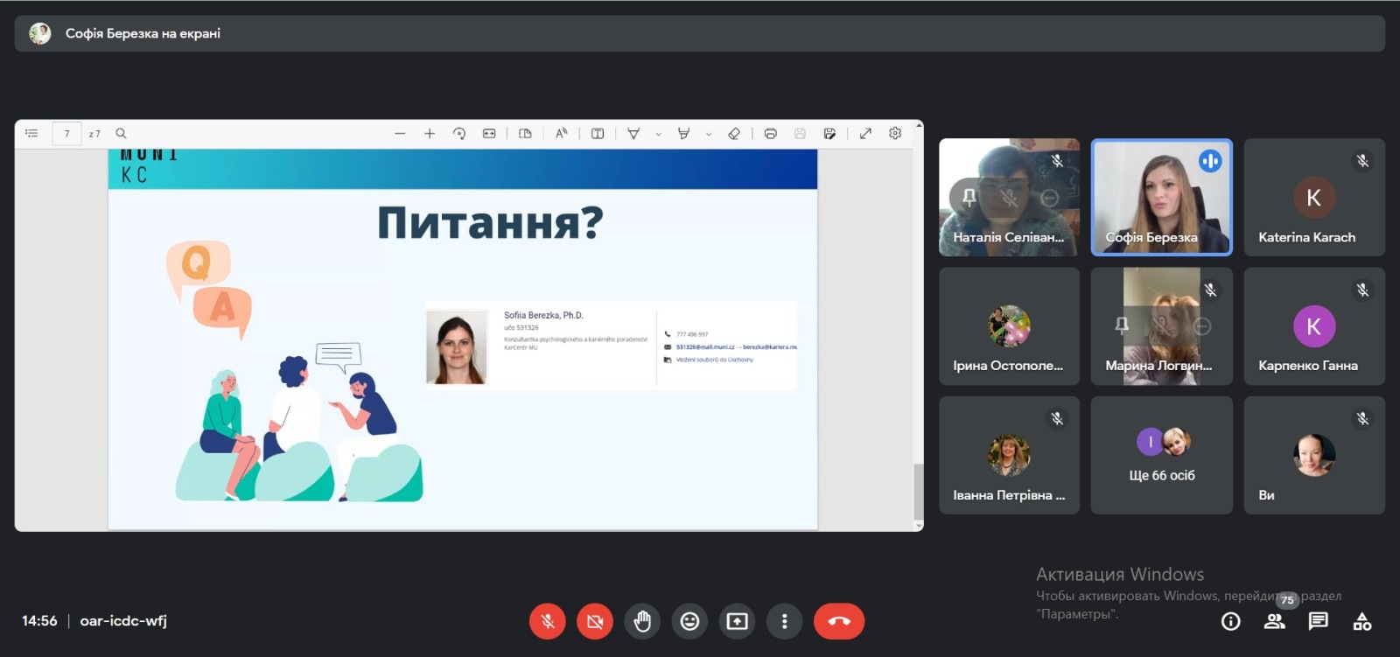Click the 'Питання?' slide heading
This screenshot has width=1400, height=657.
pyautogui.click(x=490, y=223)
